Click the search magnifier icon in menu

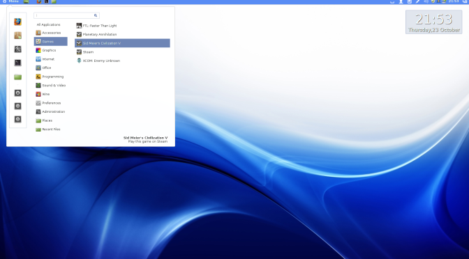[96, 15]
